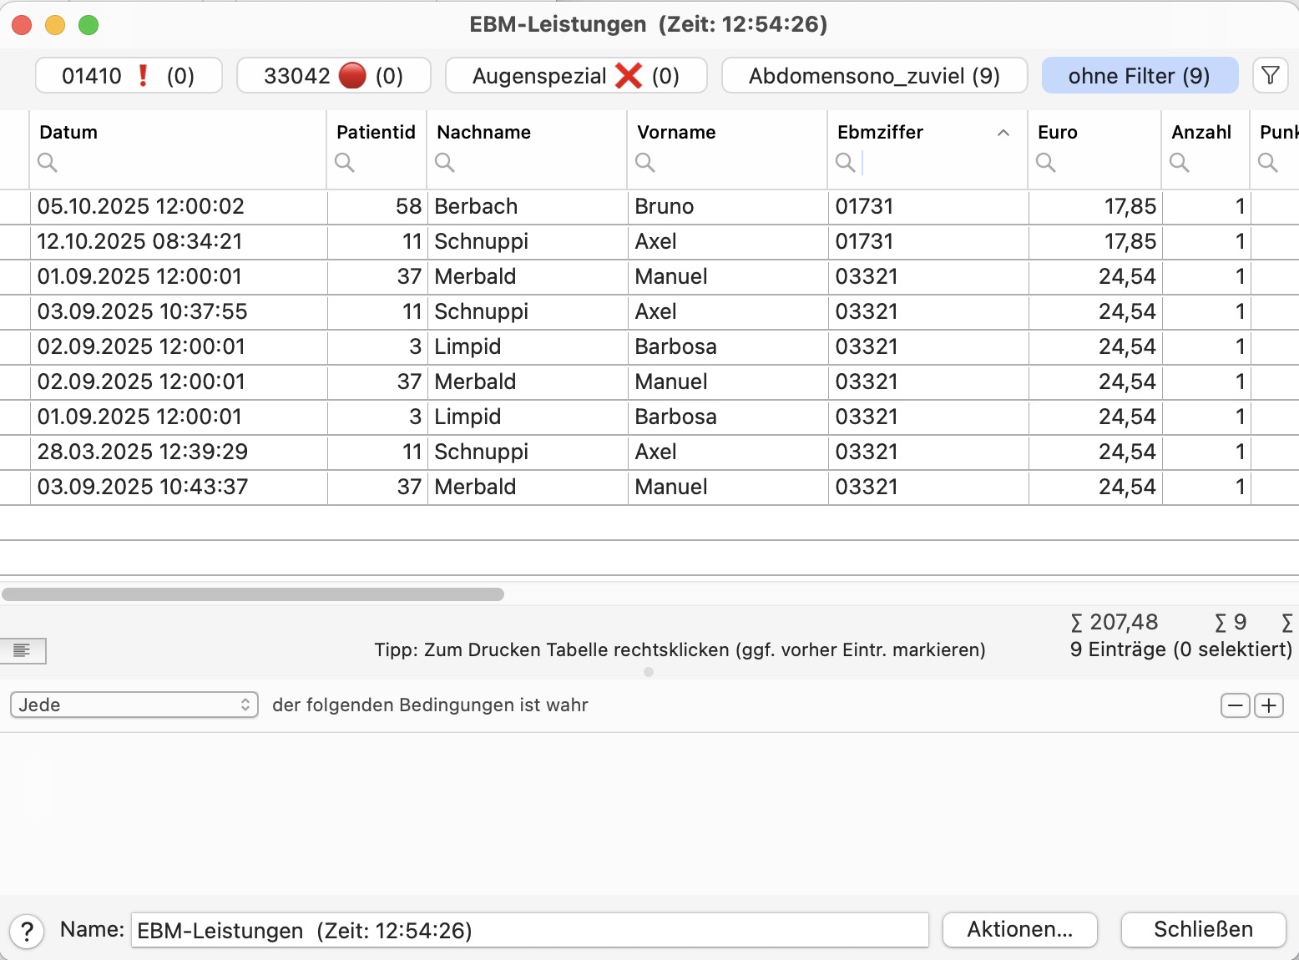The image size is (1299, 960).
Task: Select the Abdomensono_zuviel (9) filter tab
Action: 874,76
